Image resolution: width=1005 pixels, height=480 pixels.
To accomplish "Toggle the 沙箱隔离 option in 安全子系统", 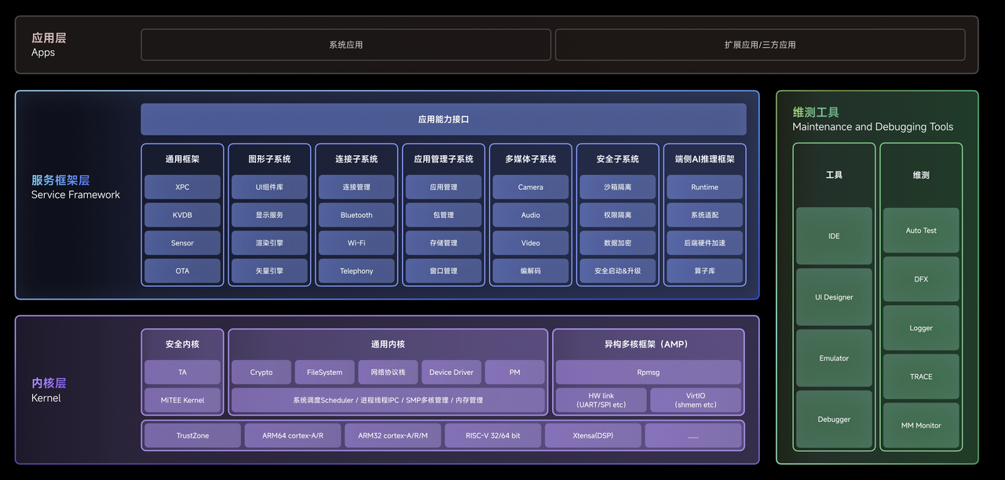I will pyautogui.click(x=617, y=187).
